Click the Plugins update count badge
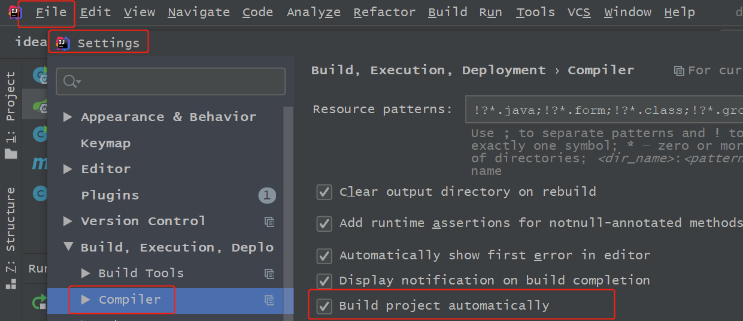Viewport: 743px width, 321px height. [267, 195]
